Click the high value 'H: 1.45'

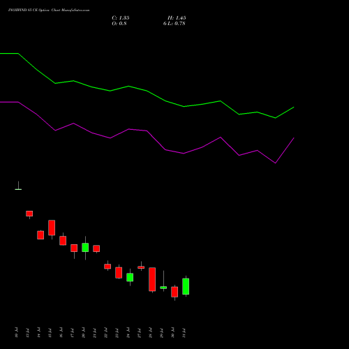coord(177,18)
